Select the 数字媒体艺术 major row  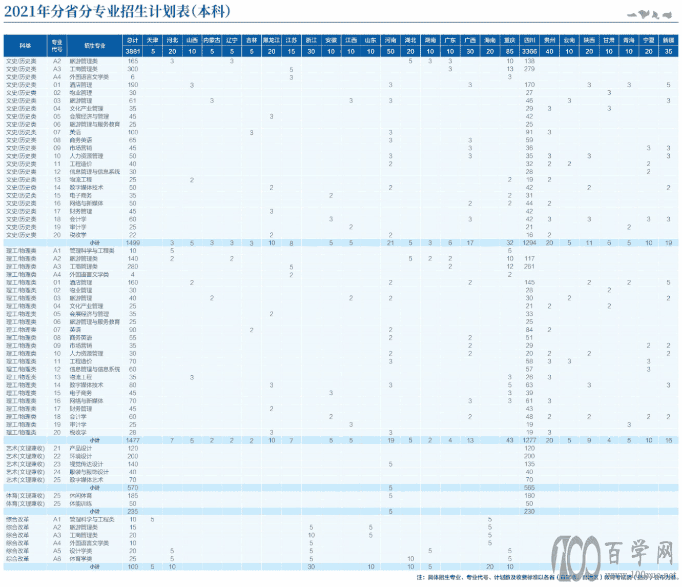coord(341,480)
